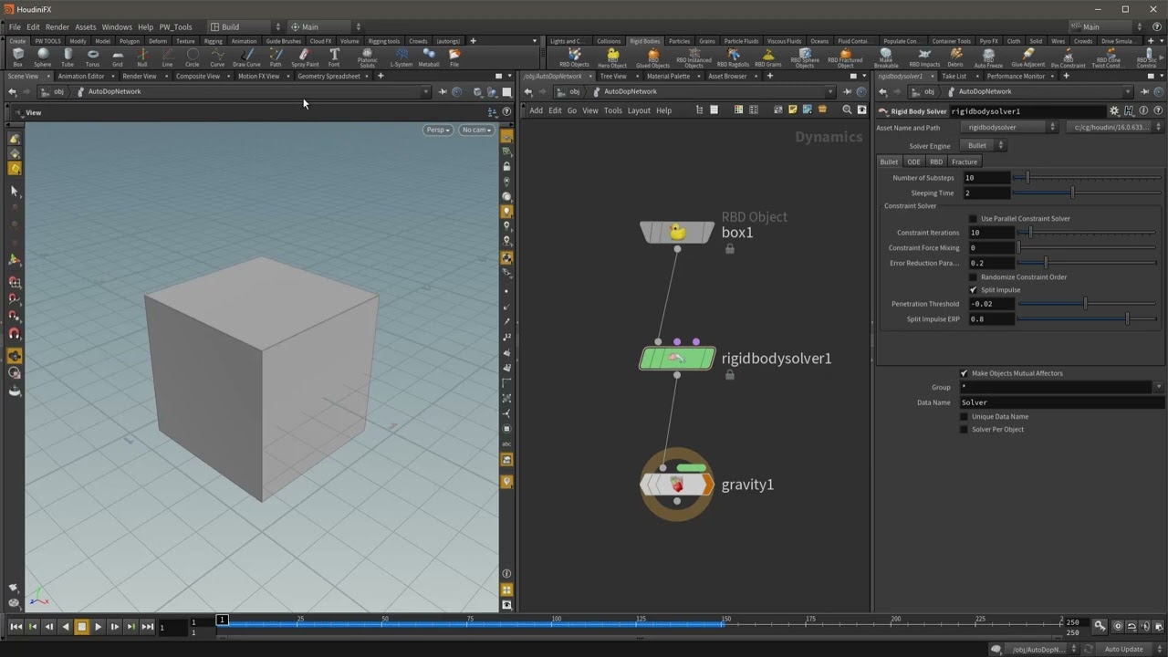Image resolution: width=1168 pixels, height=657 pixels.
Task: Select the Box shelf tool
Action: (17, 57)
